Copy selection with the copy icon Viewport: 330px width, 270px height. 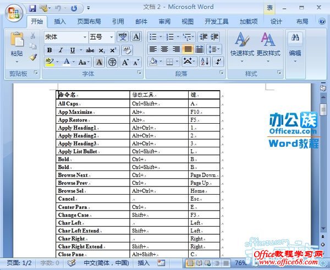point(33,46)
